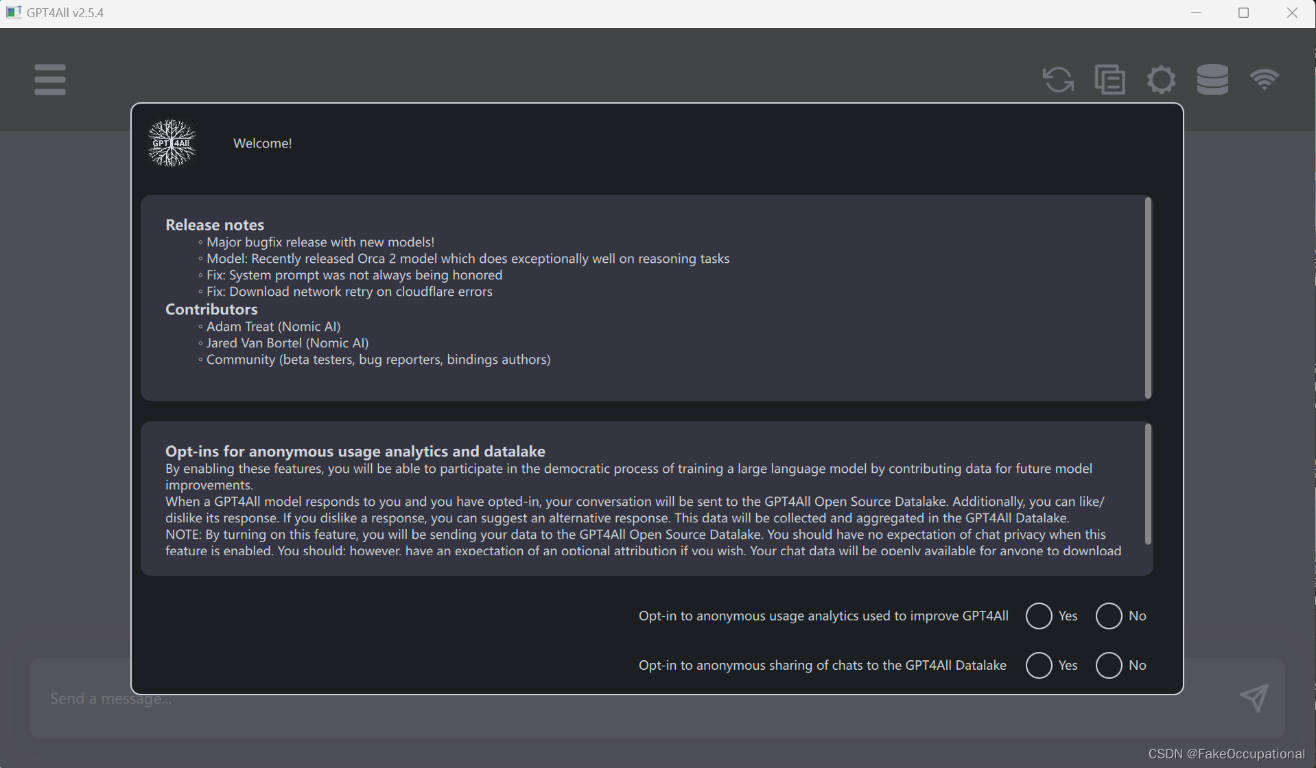
Task: Select No for sharing chats to Datalake
Action: 1109,665
